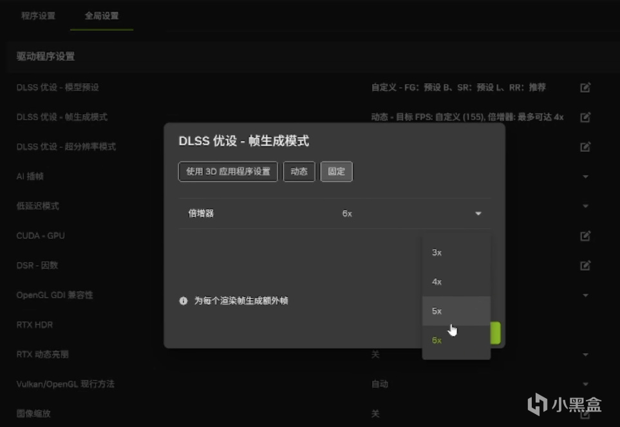Select 使用 3D 应用程序设置 mode button
This screenshot has width=620, height=427.
coord(228,171)
